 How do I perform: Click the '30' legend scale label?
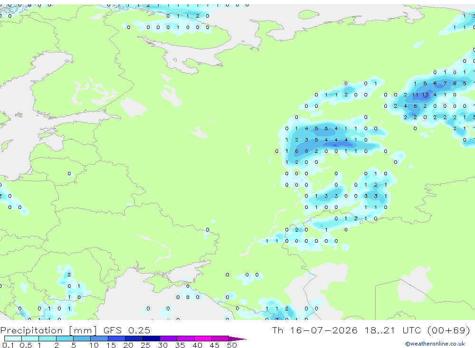pyautogui.click(x=162, y=345)
